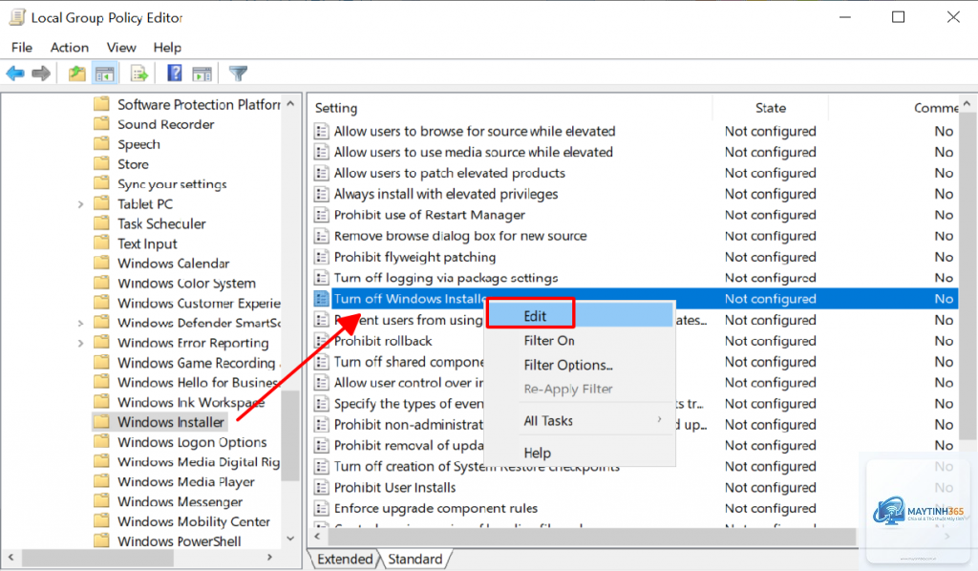Click the settings list scroll up arrow

click(x=967, y=104)
